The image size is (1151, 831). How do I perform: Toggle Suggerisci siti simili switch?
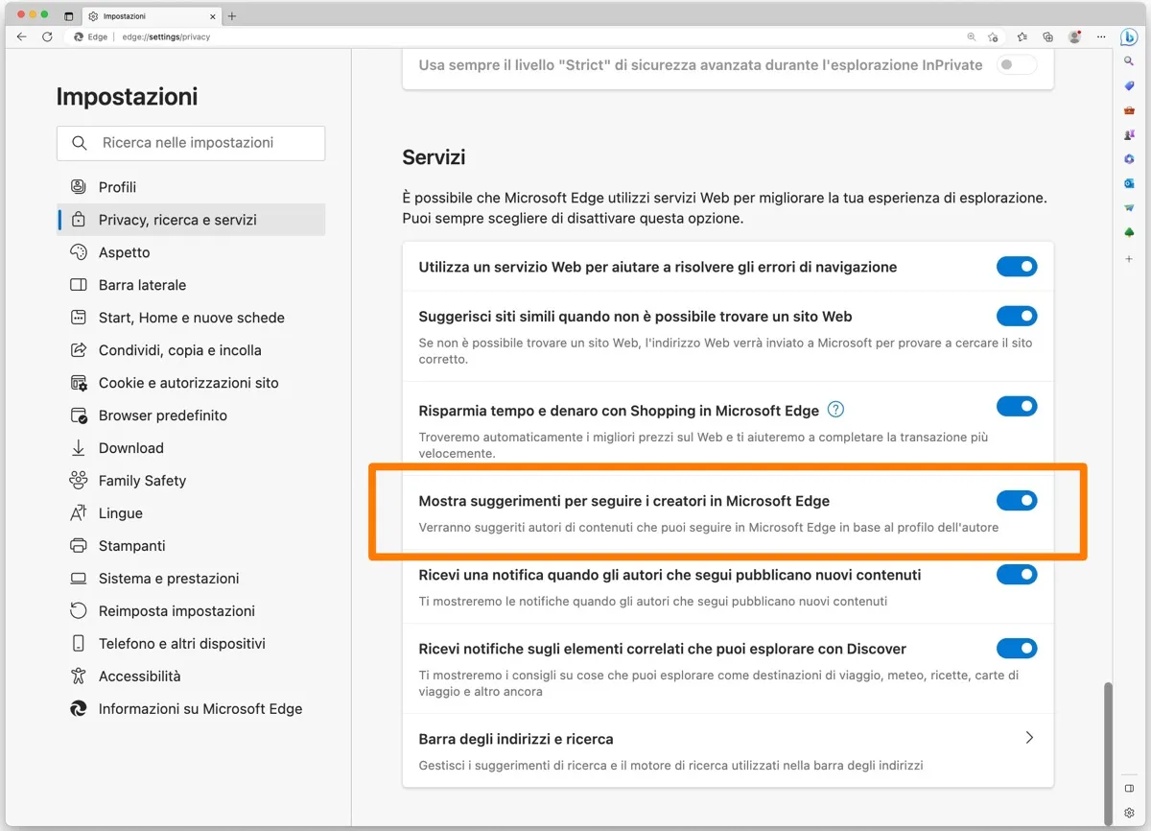point(1017,316)
